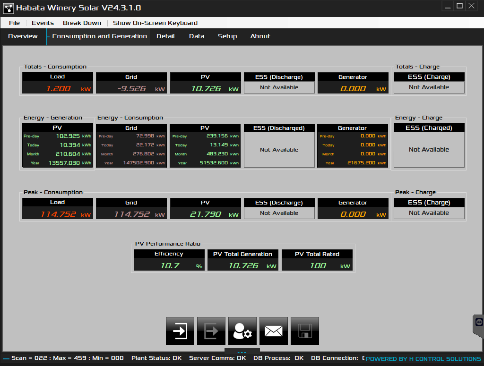Click Show On-Screen Keyboard
Viewport: 484px width, 366px height.
155,23
